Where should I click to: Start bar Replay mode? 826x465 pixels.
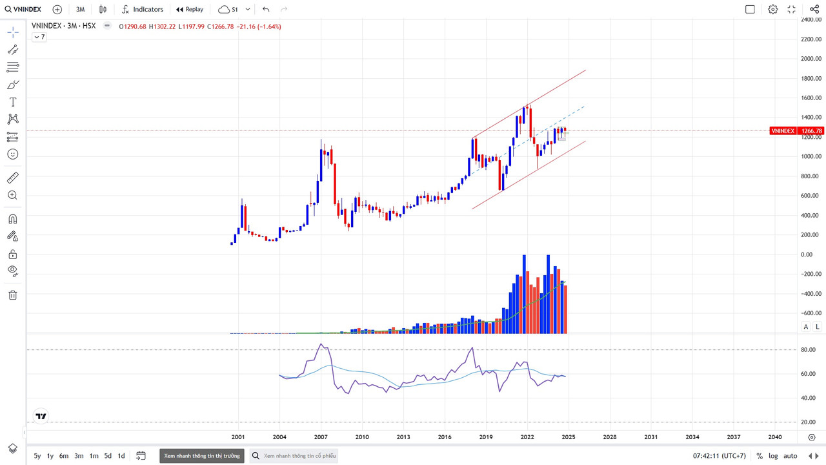point(190,9)
